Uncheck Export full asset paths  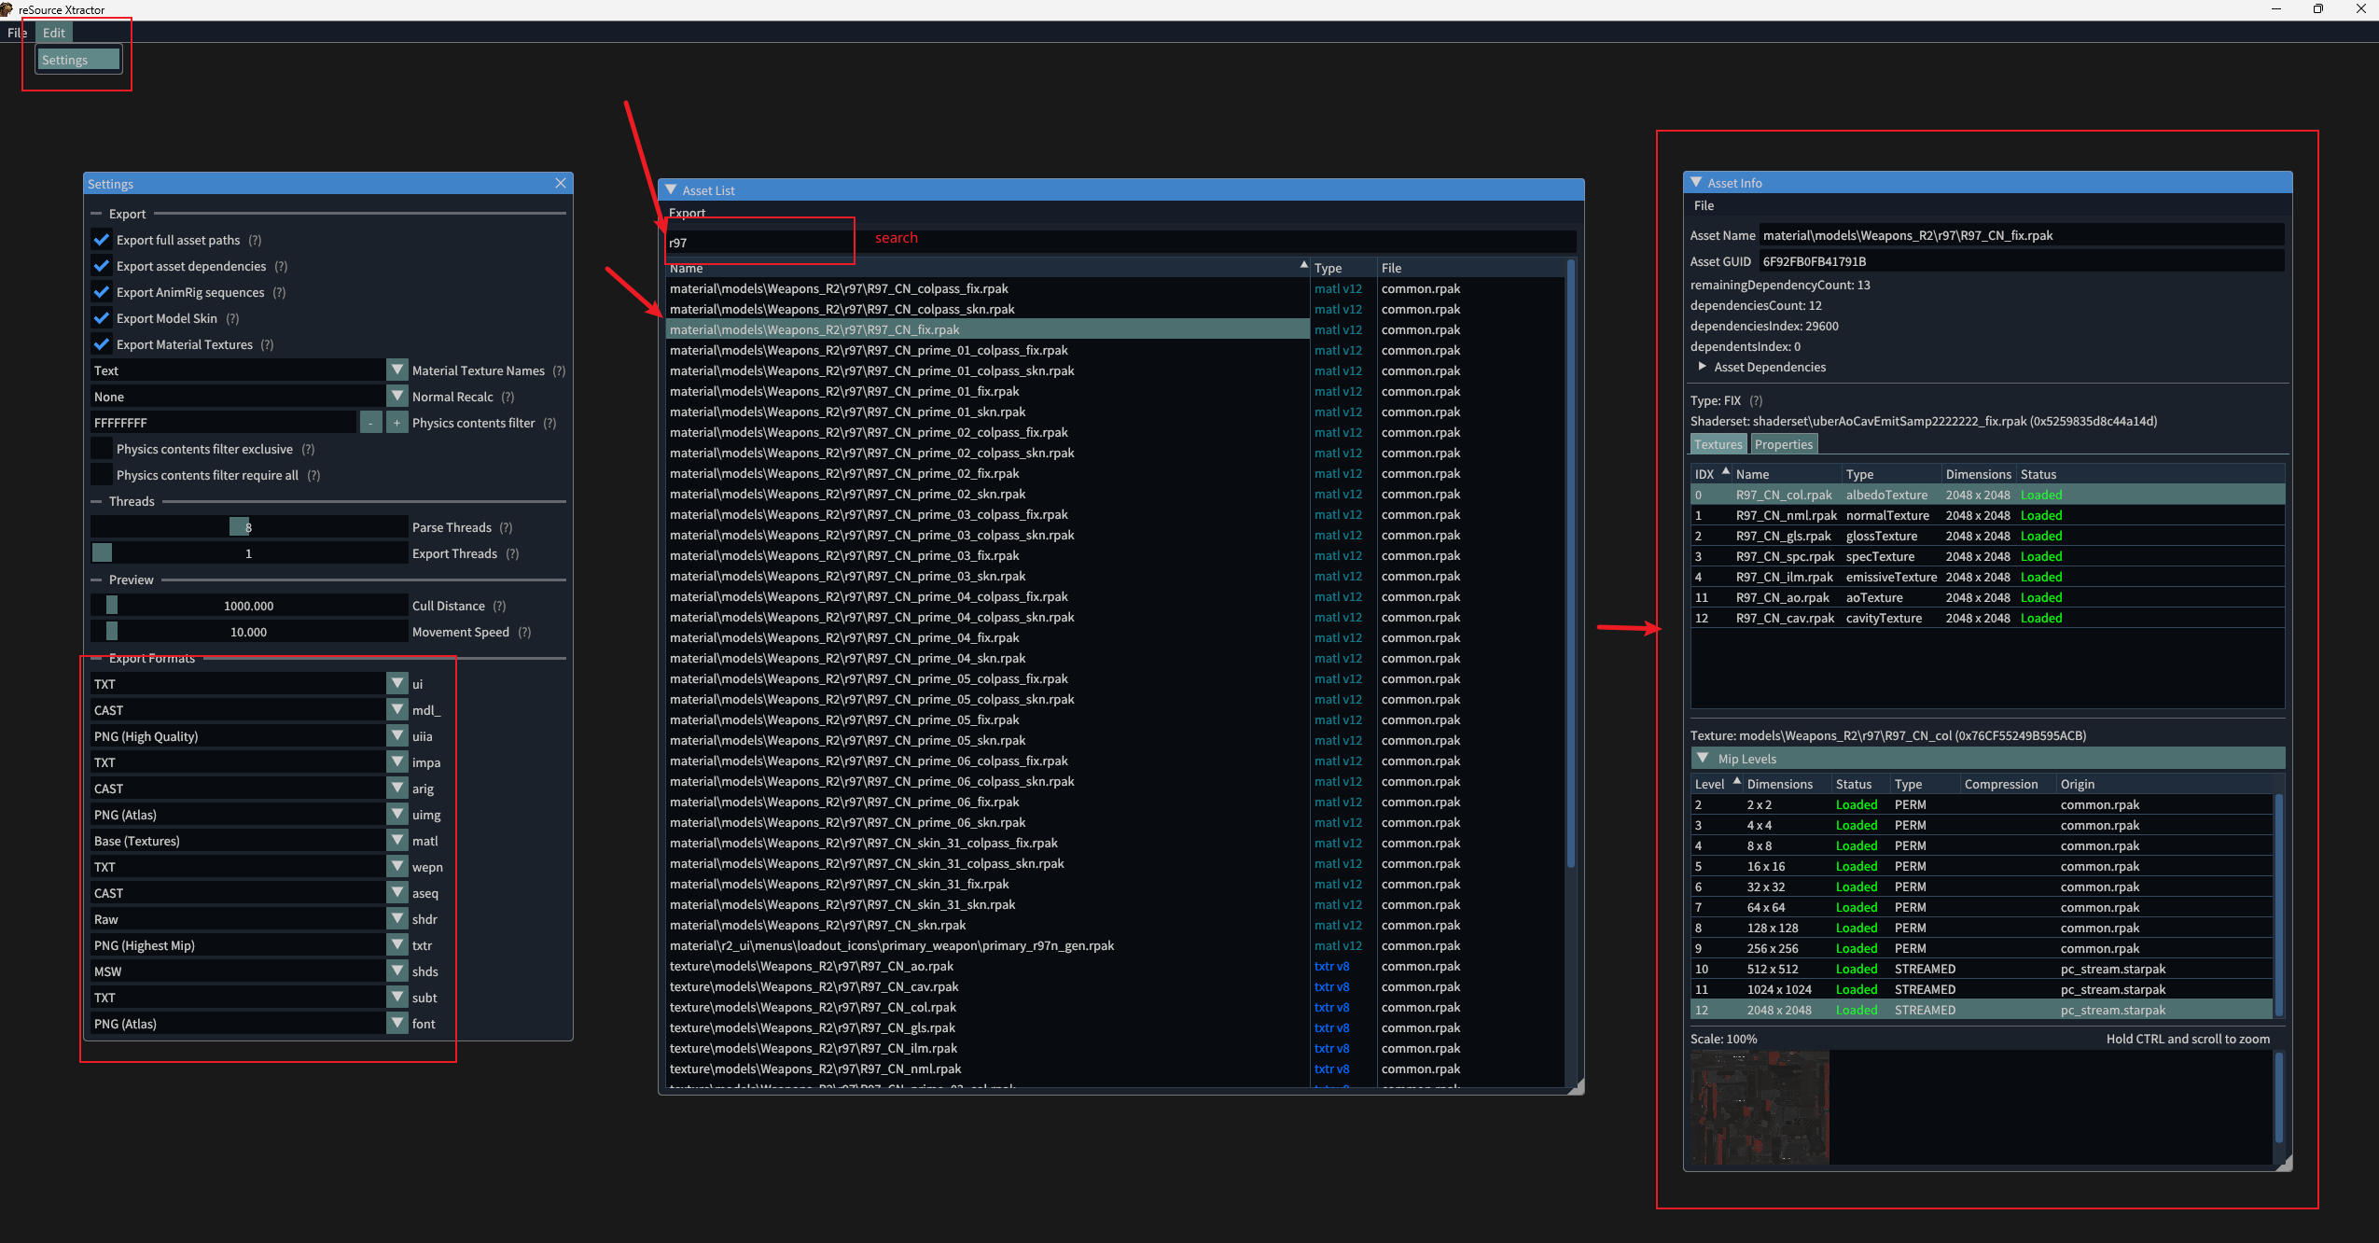tap(102, 240)
